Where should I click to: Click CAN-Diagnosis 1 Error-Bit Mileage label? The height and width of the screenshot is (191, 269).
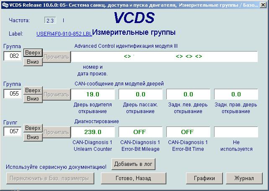(140, 146)
